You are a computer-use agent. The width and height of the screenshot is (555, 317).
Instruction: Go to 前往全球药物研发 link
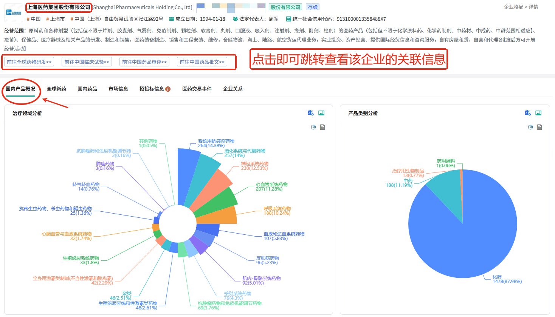click(29, 62)
